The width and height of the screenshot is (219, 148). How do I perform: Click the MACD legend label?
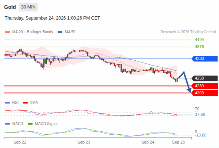18,124
